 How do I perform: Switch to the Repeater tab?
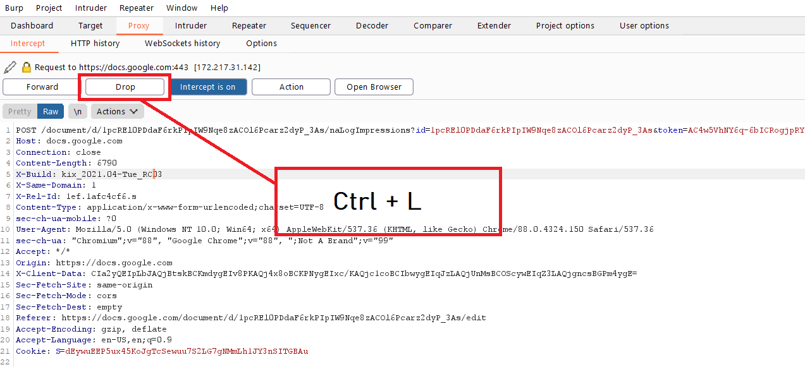coord(249,25)
